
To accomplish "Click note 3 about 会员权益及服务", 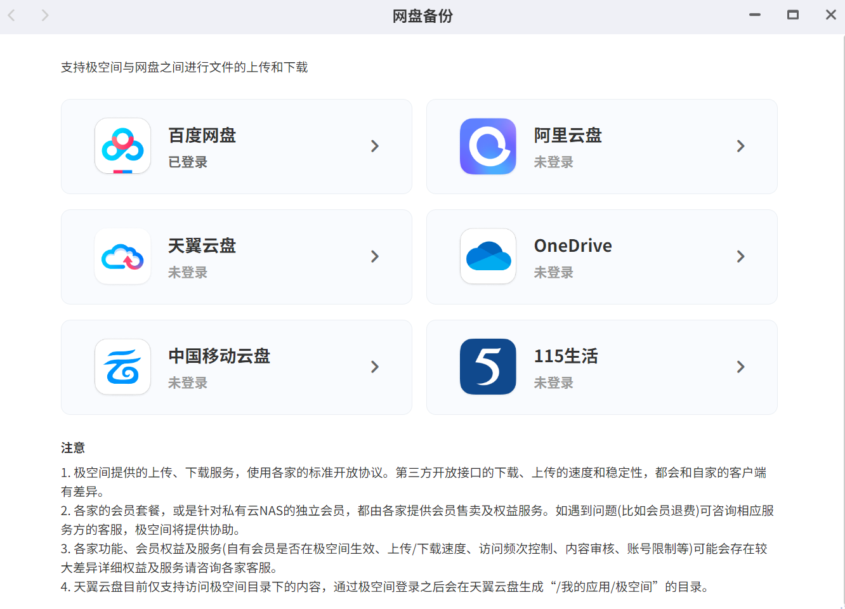I will coord(414,558).
